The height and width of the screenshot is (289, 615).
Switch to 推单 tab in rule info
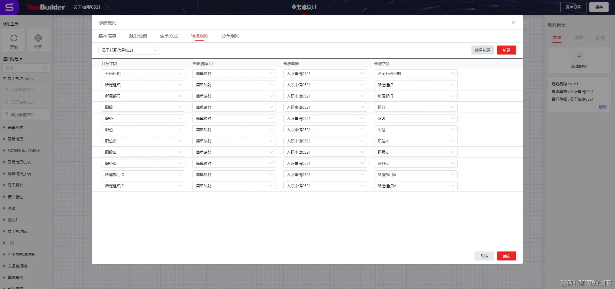pos(557,38)
